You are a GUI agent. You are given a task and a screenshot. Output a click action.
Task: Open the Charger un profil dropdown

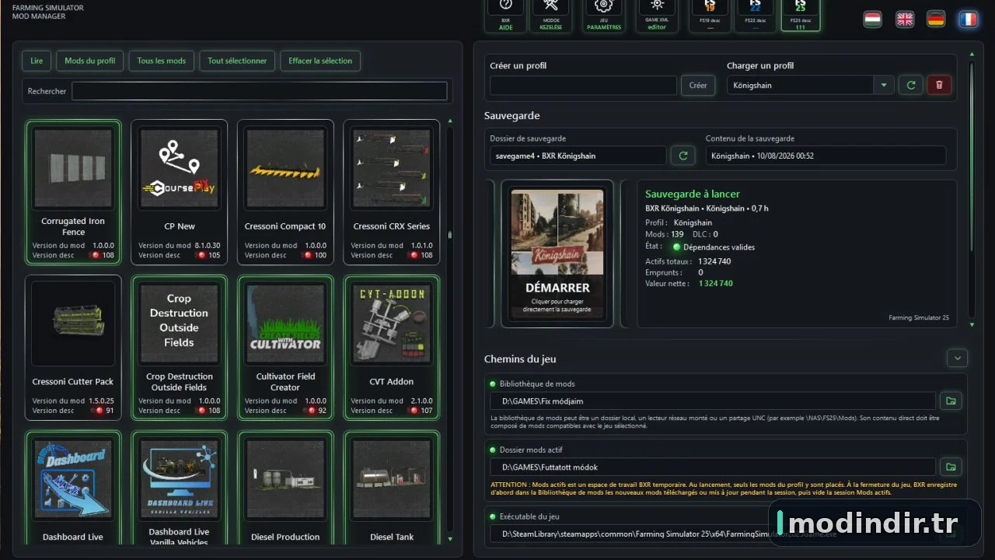tap(884, 86)
